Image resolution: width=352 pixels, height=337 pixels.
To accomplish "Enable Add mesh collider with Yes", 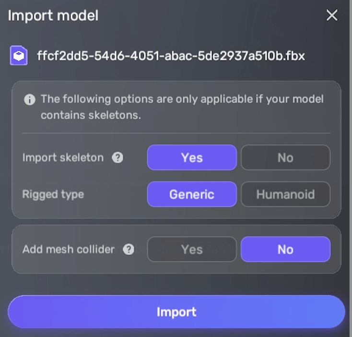I will [x=192, y=250].
